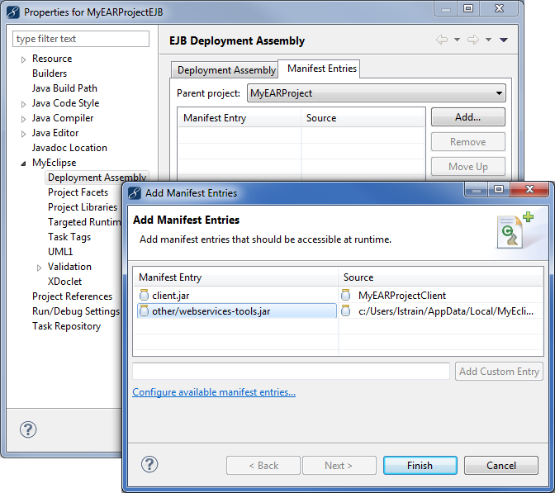Screen dimensions: 555x493
Task: Click Manifest Entry column header in dialog
Action: coord(236,277)
